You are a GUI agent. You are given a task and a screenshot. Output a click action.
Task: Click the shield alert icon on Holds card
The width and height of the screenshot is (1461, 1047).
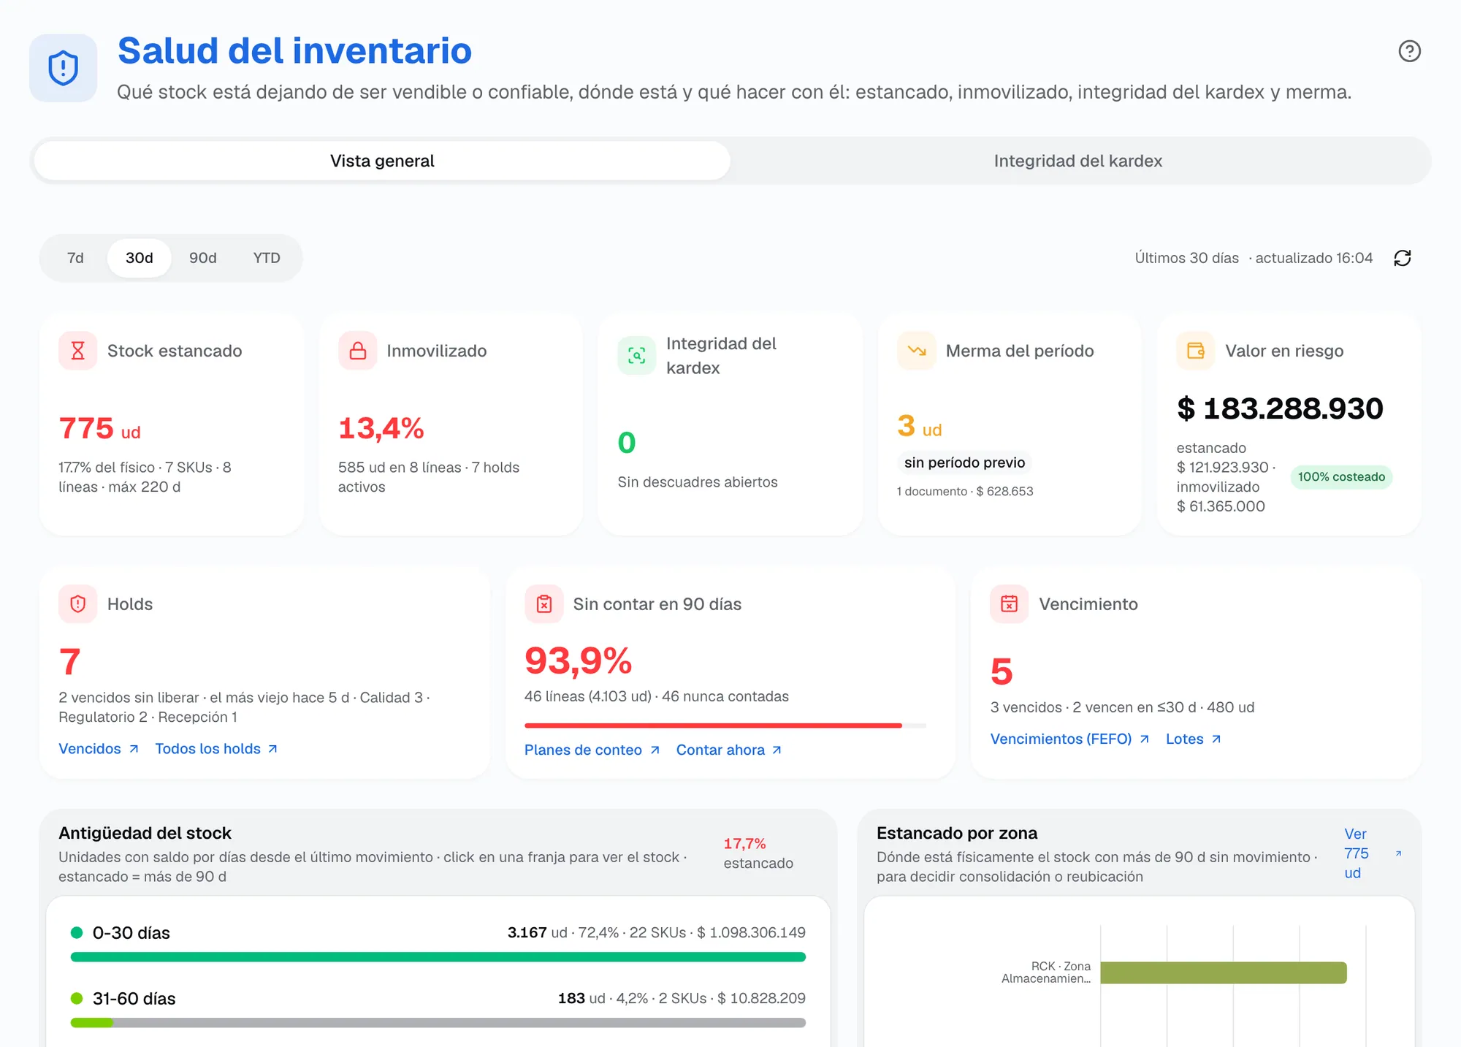click(78, 604)
